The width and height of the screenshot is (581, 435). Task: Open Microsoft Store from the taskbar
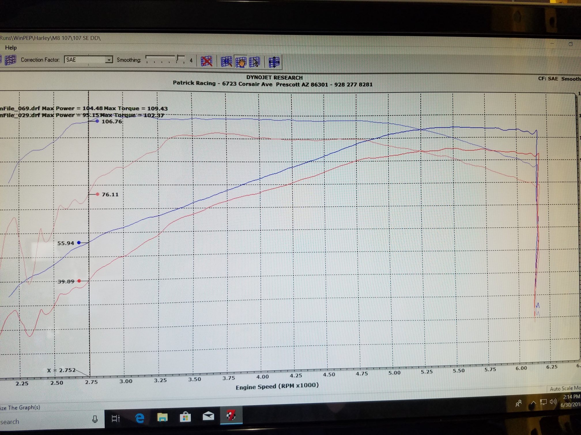(185, 417)
